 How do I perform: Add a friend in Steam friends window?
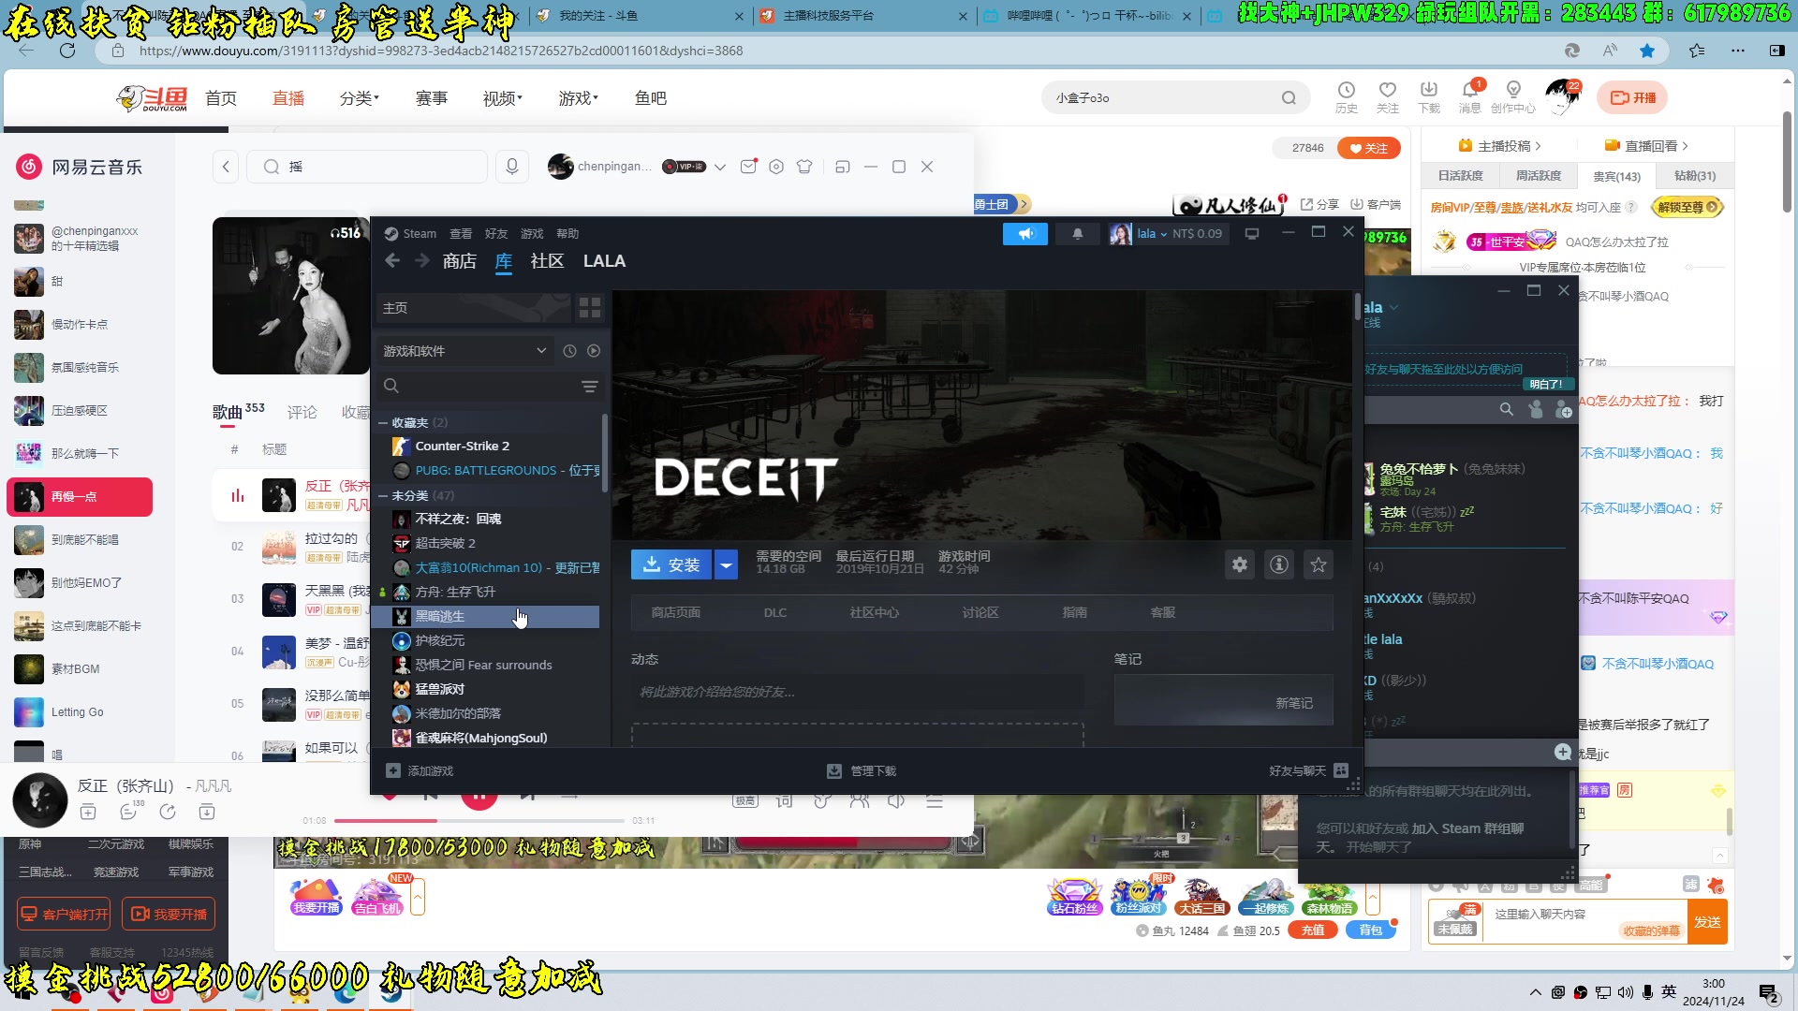pyautogui.click(x=1563, y=410)
